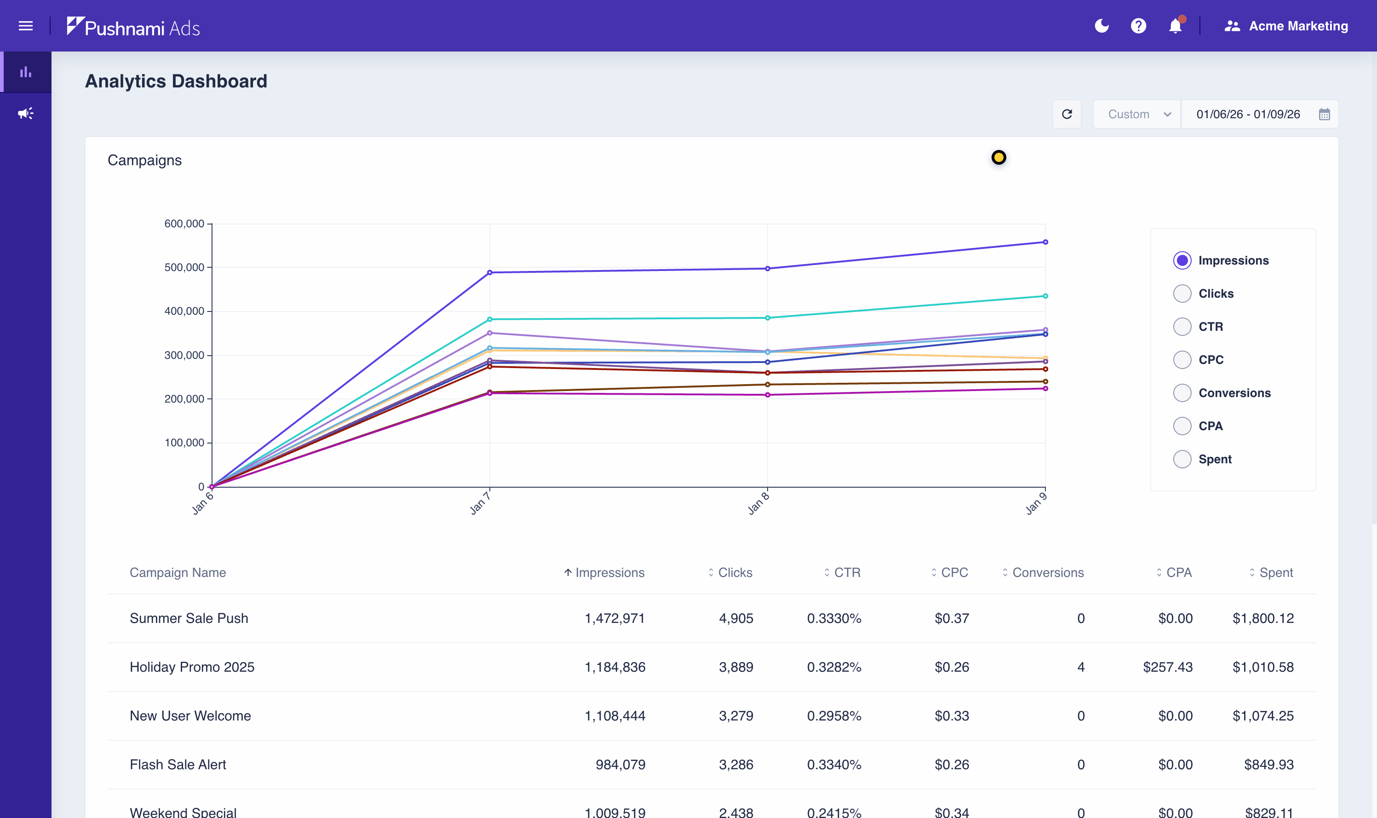Open the calendar date picker icon
1377x818 pixels.
point(1324,114)
